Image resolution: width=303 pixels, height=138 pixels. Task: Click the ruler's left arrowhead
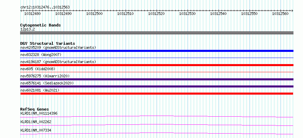(21, 11)
